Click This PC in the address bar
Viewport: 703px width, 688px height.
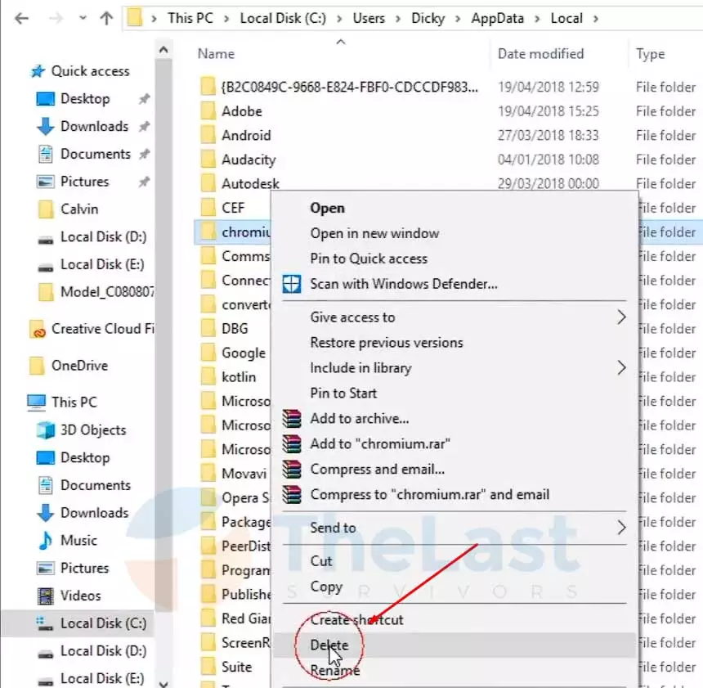[x=190, y=18]
